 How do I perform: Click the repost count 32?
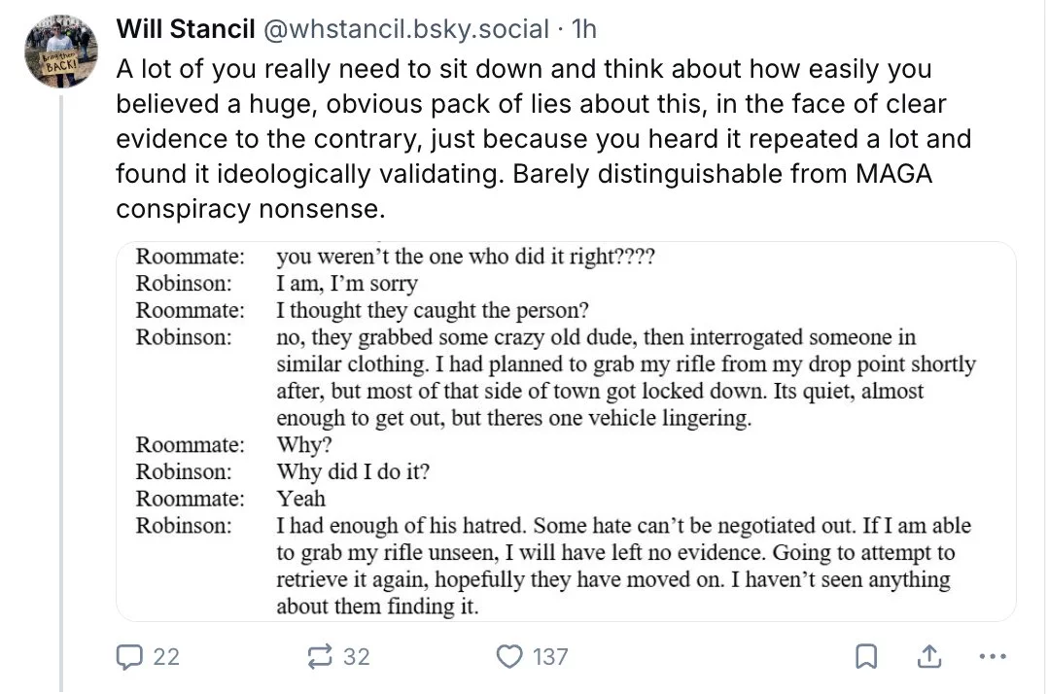[x=356, y=657]
